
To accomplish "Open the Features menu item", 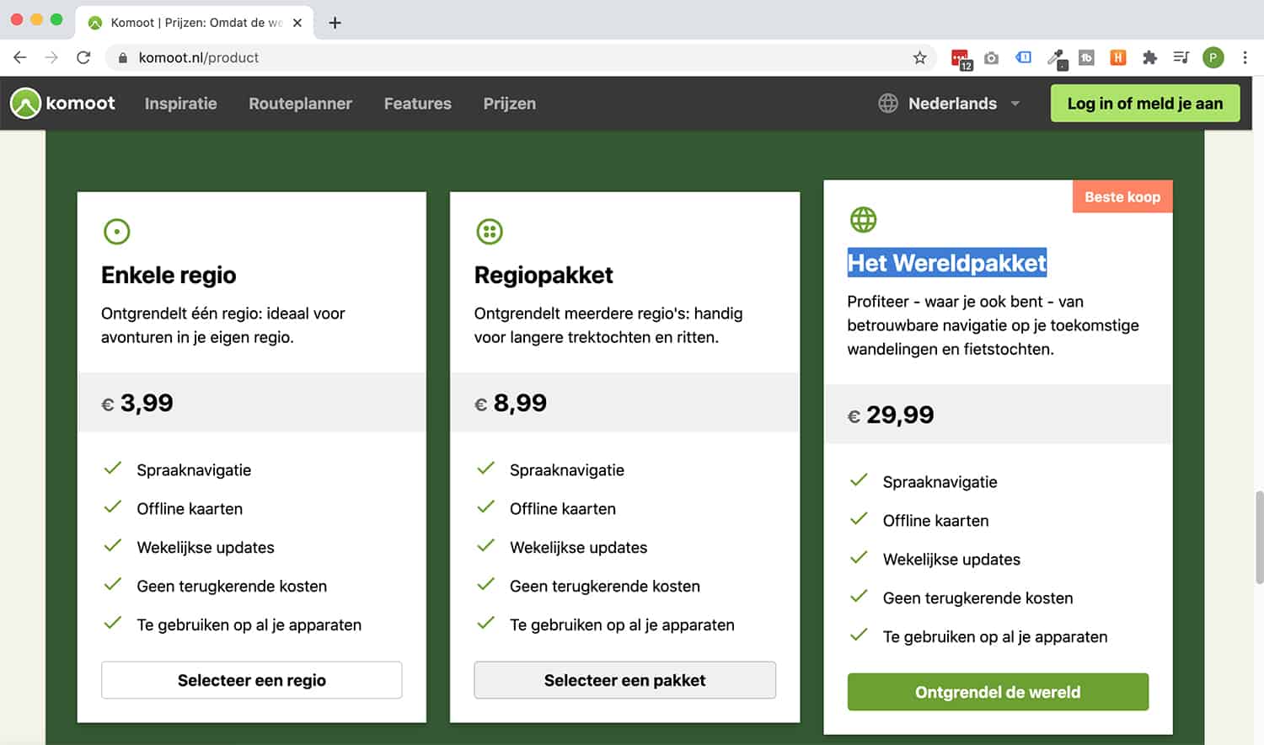I will 418,104.
